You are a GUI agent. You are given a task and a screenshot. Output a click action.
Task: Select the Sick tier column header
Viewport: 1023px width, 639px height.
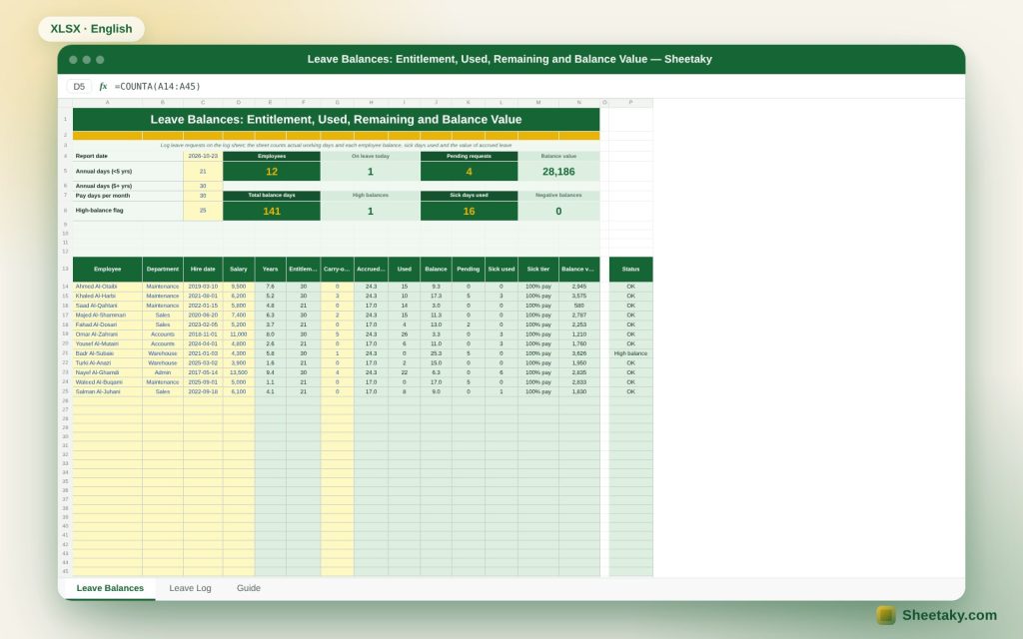coord(538,269)
